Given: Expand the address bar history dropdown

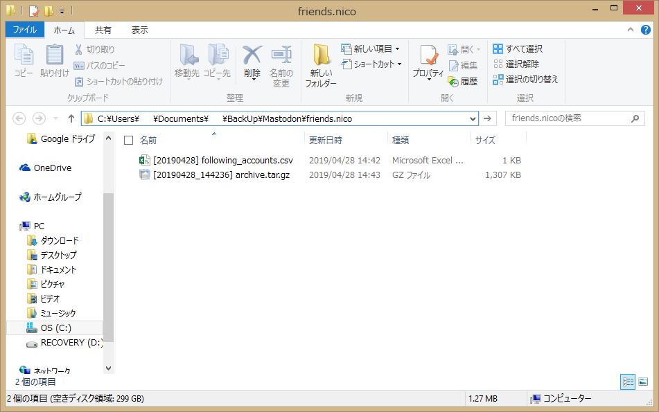Looking at the screenshot, I should [x=473, y=119].
